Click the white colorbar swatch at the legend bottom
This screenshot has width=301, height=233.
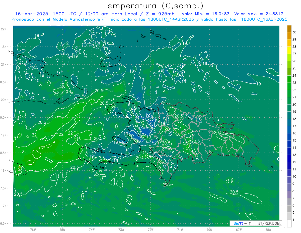[x=289, y=223]
